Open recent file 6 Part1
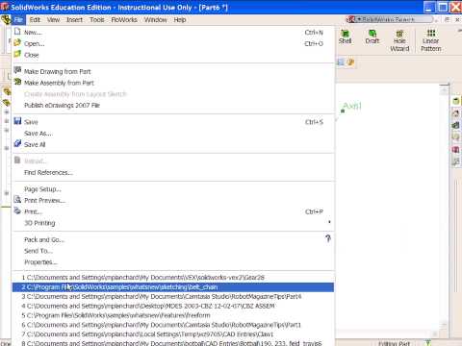This screenshot has height=346, width=462. pyautogui.click(x=173, y=325)
